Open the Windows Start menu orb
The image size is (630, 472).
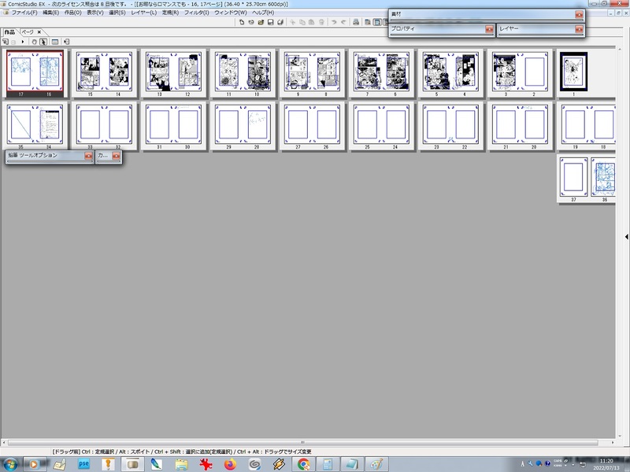click(10, 465)
